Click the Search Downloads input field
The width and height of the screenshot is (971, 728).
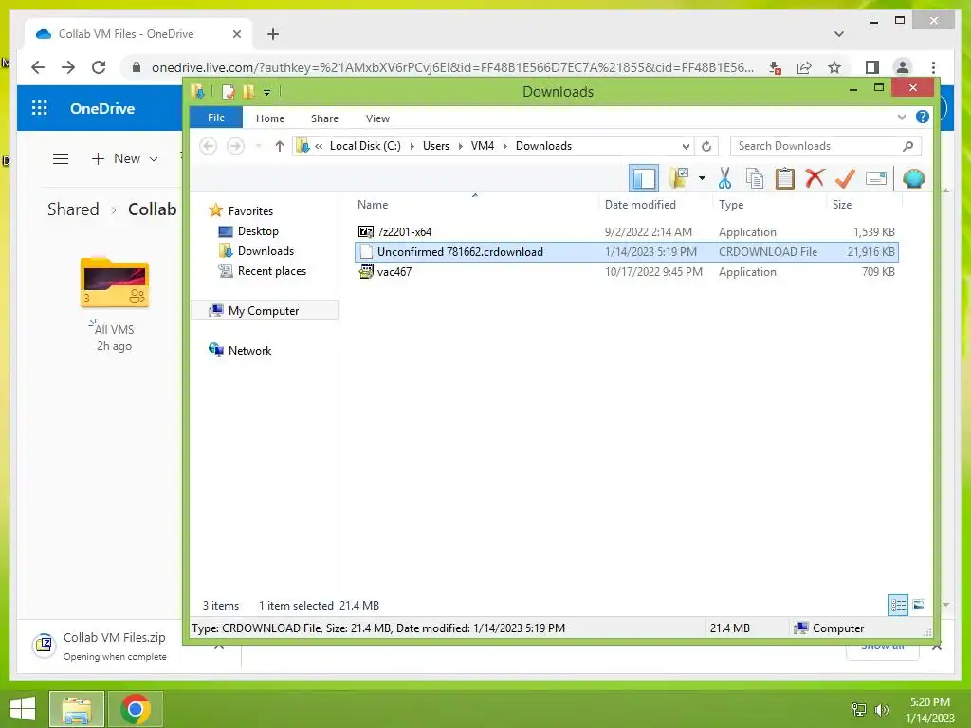click(826, 146)
